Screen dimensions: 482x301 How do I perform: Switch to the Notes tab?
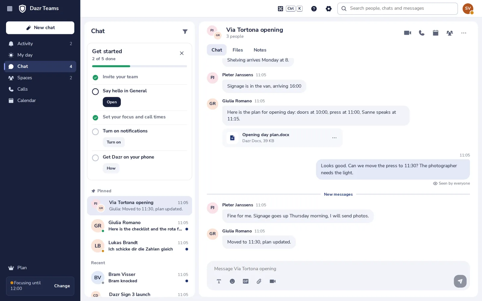pos(260,50)
